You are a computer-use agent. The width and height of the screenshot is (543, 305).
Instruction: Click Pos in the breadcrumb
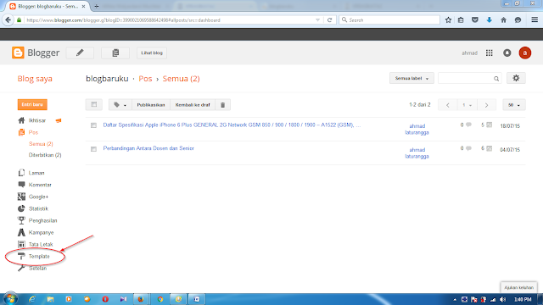click(x=145, y=79)
